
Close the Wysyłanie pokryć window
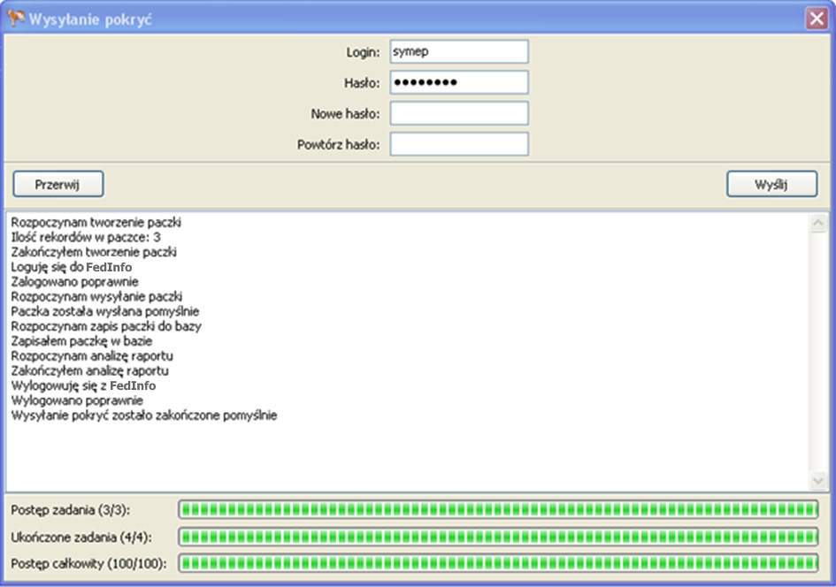[x=816, y=19]
